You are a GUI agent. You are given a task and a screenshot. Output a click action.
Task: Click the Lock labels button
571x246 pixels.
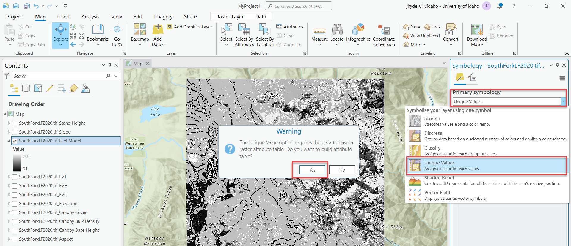[x=432, y=27]
